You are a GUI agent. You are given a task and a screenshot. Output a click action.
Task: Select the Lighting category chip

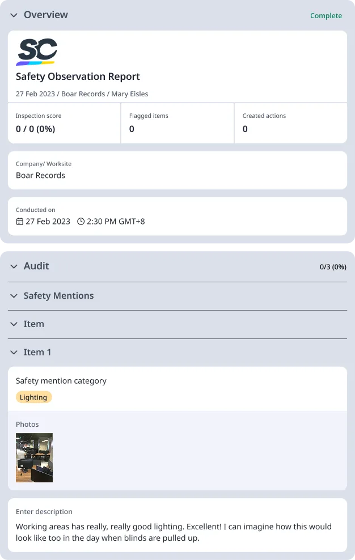[x=33, y=397]
